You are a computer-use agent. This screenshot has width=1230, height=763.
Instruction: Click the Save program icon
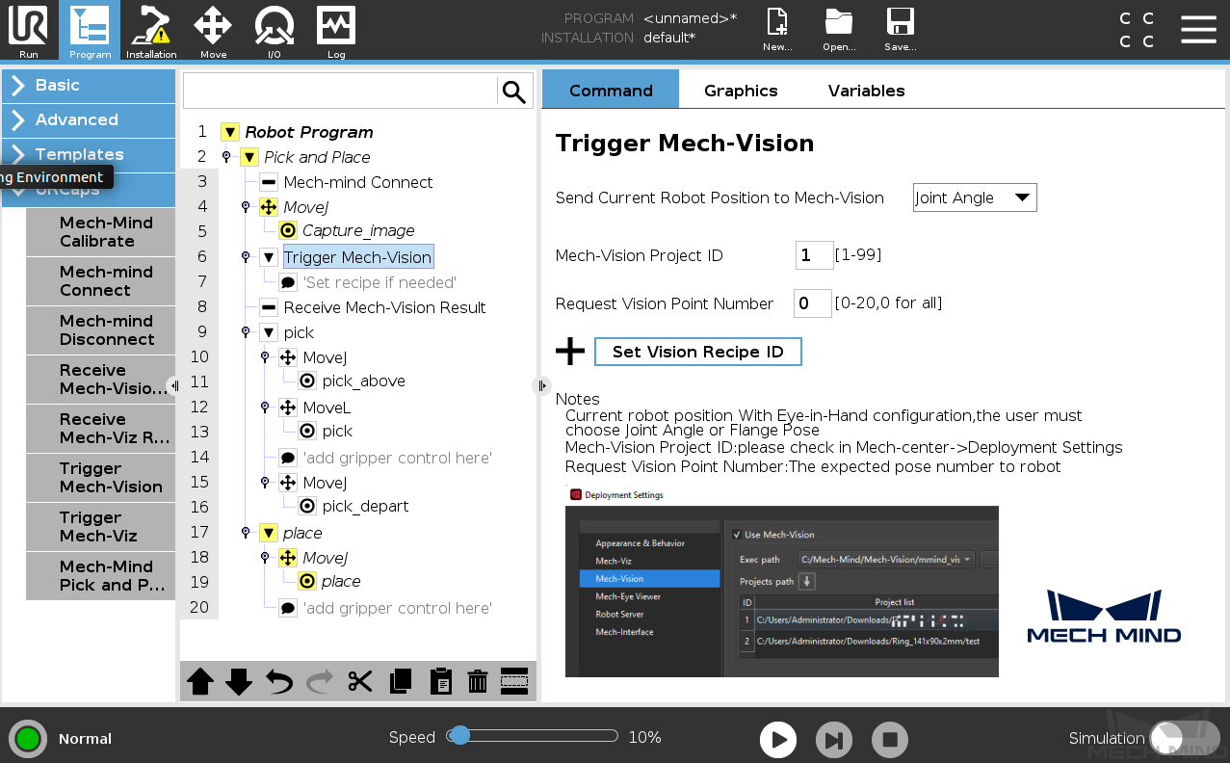coord(901,29)
